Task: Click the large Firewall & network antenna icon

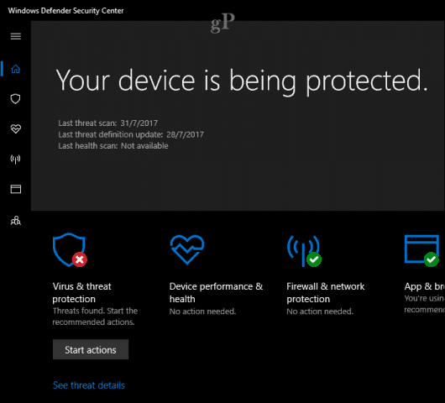Action: tap(303, 251)
